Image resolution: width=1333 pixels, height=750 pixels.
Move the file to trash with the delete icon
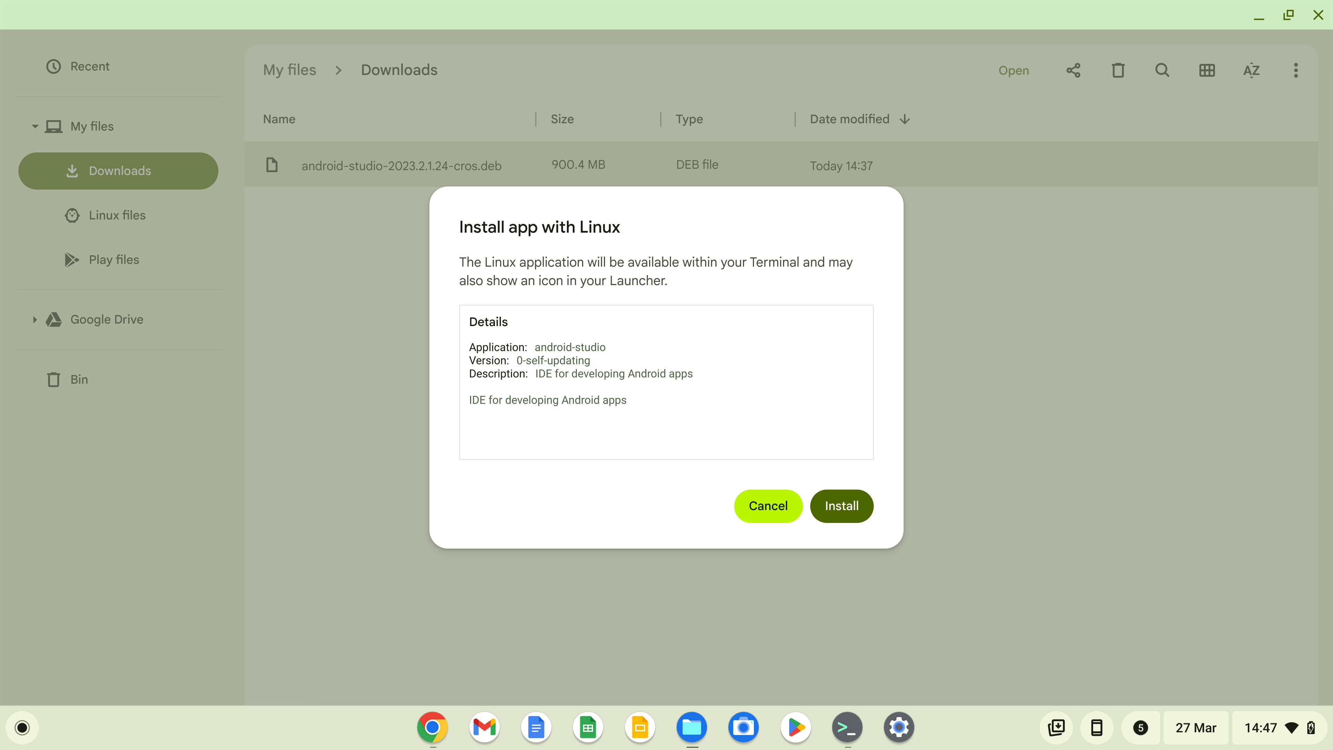1118,70
